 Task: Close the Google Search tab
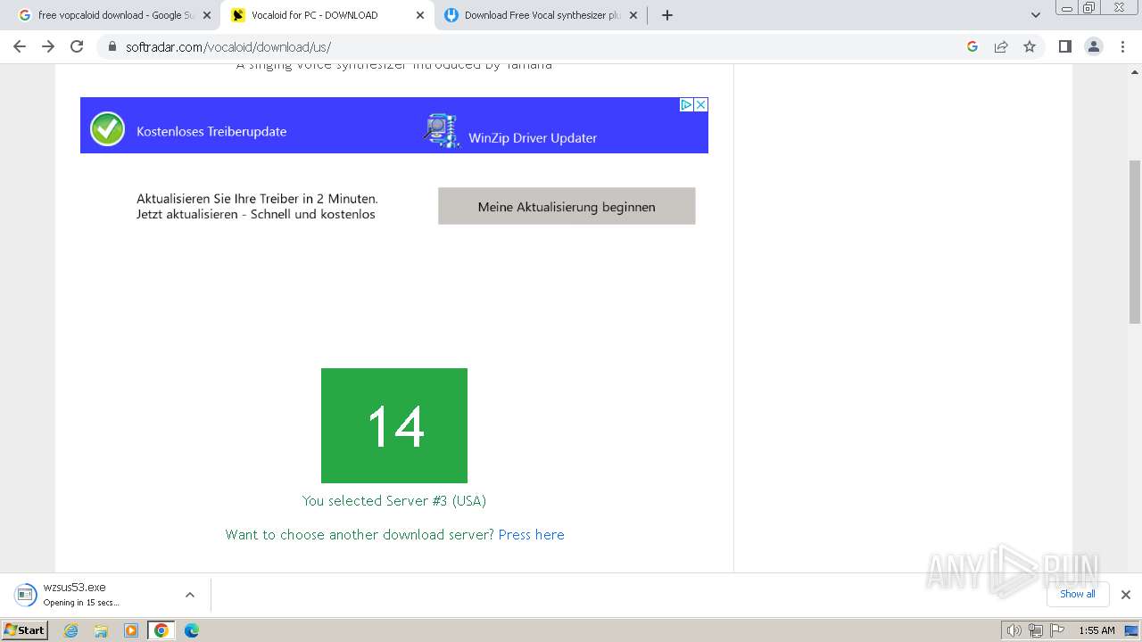click(206, 15)
